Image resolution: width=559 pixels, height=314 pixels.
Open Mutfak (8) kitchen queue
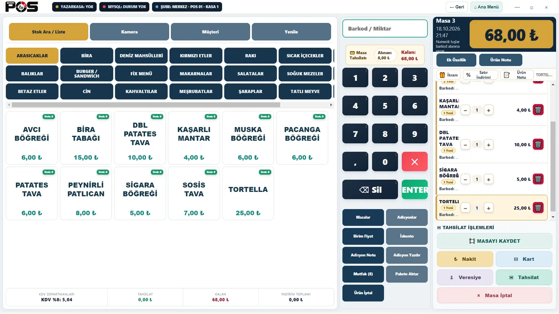pos(363,274)
